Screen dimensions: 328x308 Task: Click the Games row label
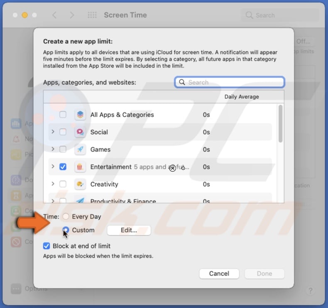(100, 149)
